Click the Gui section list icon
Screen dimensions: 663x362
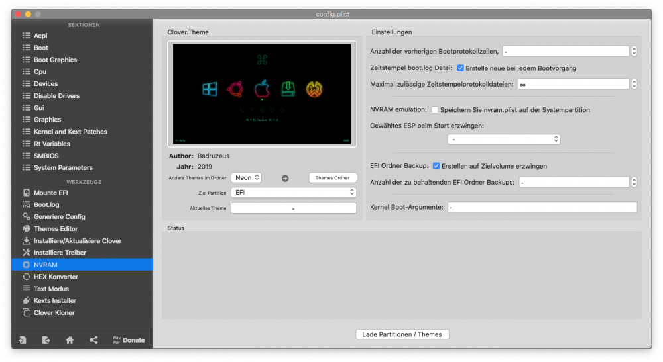coord(27,108)
